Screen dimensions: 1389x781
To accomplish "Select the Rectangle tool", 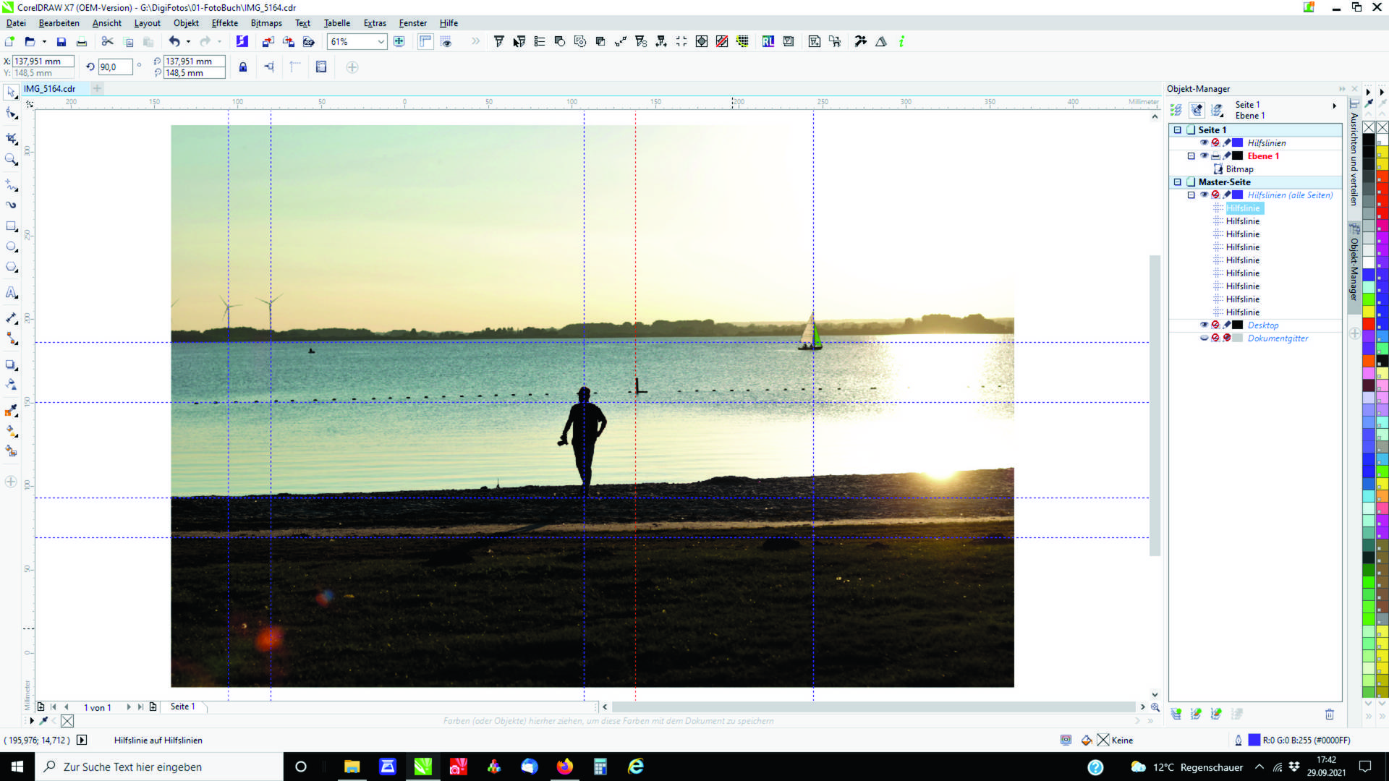I will click(12, 226).
